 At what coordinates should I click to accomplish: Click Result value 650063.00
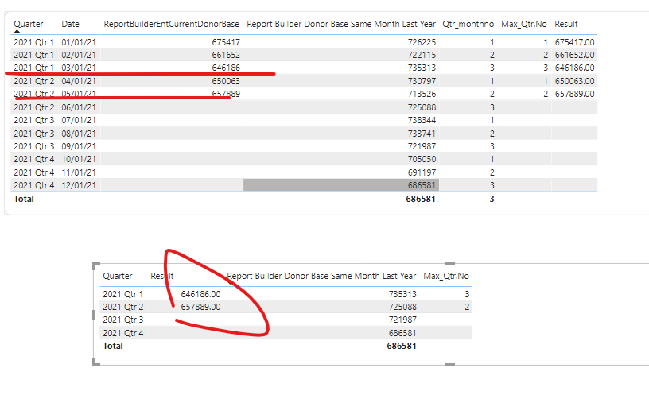click(574, 81)
